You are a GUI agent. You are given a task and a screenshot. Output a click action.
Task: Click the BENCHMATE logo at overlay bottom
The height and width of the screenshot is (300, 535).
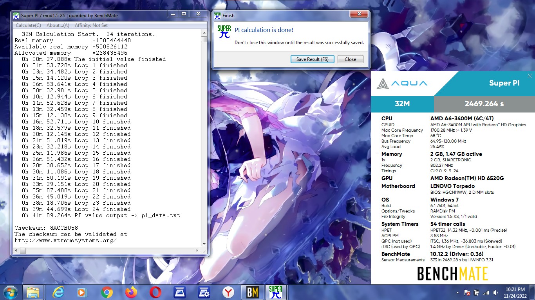(x=452, y=273)
